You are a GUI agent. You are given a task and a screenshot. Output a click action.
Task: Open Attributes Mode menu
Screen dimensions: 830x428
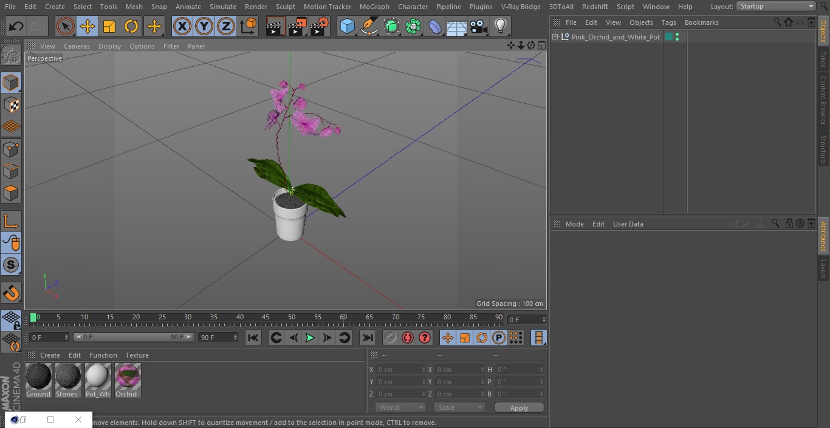574,224
